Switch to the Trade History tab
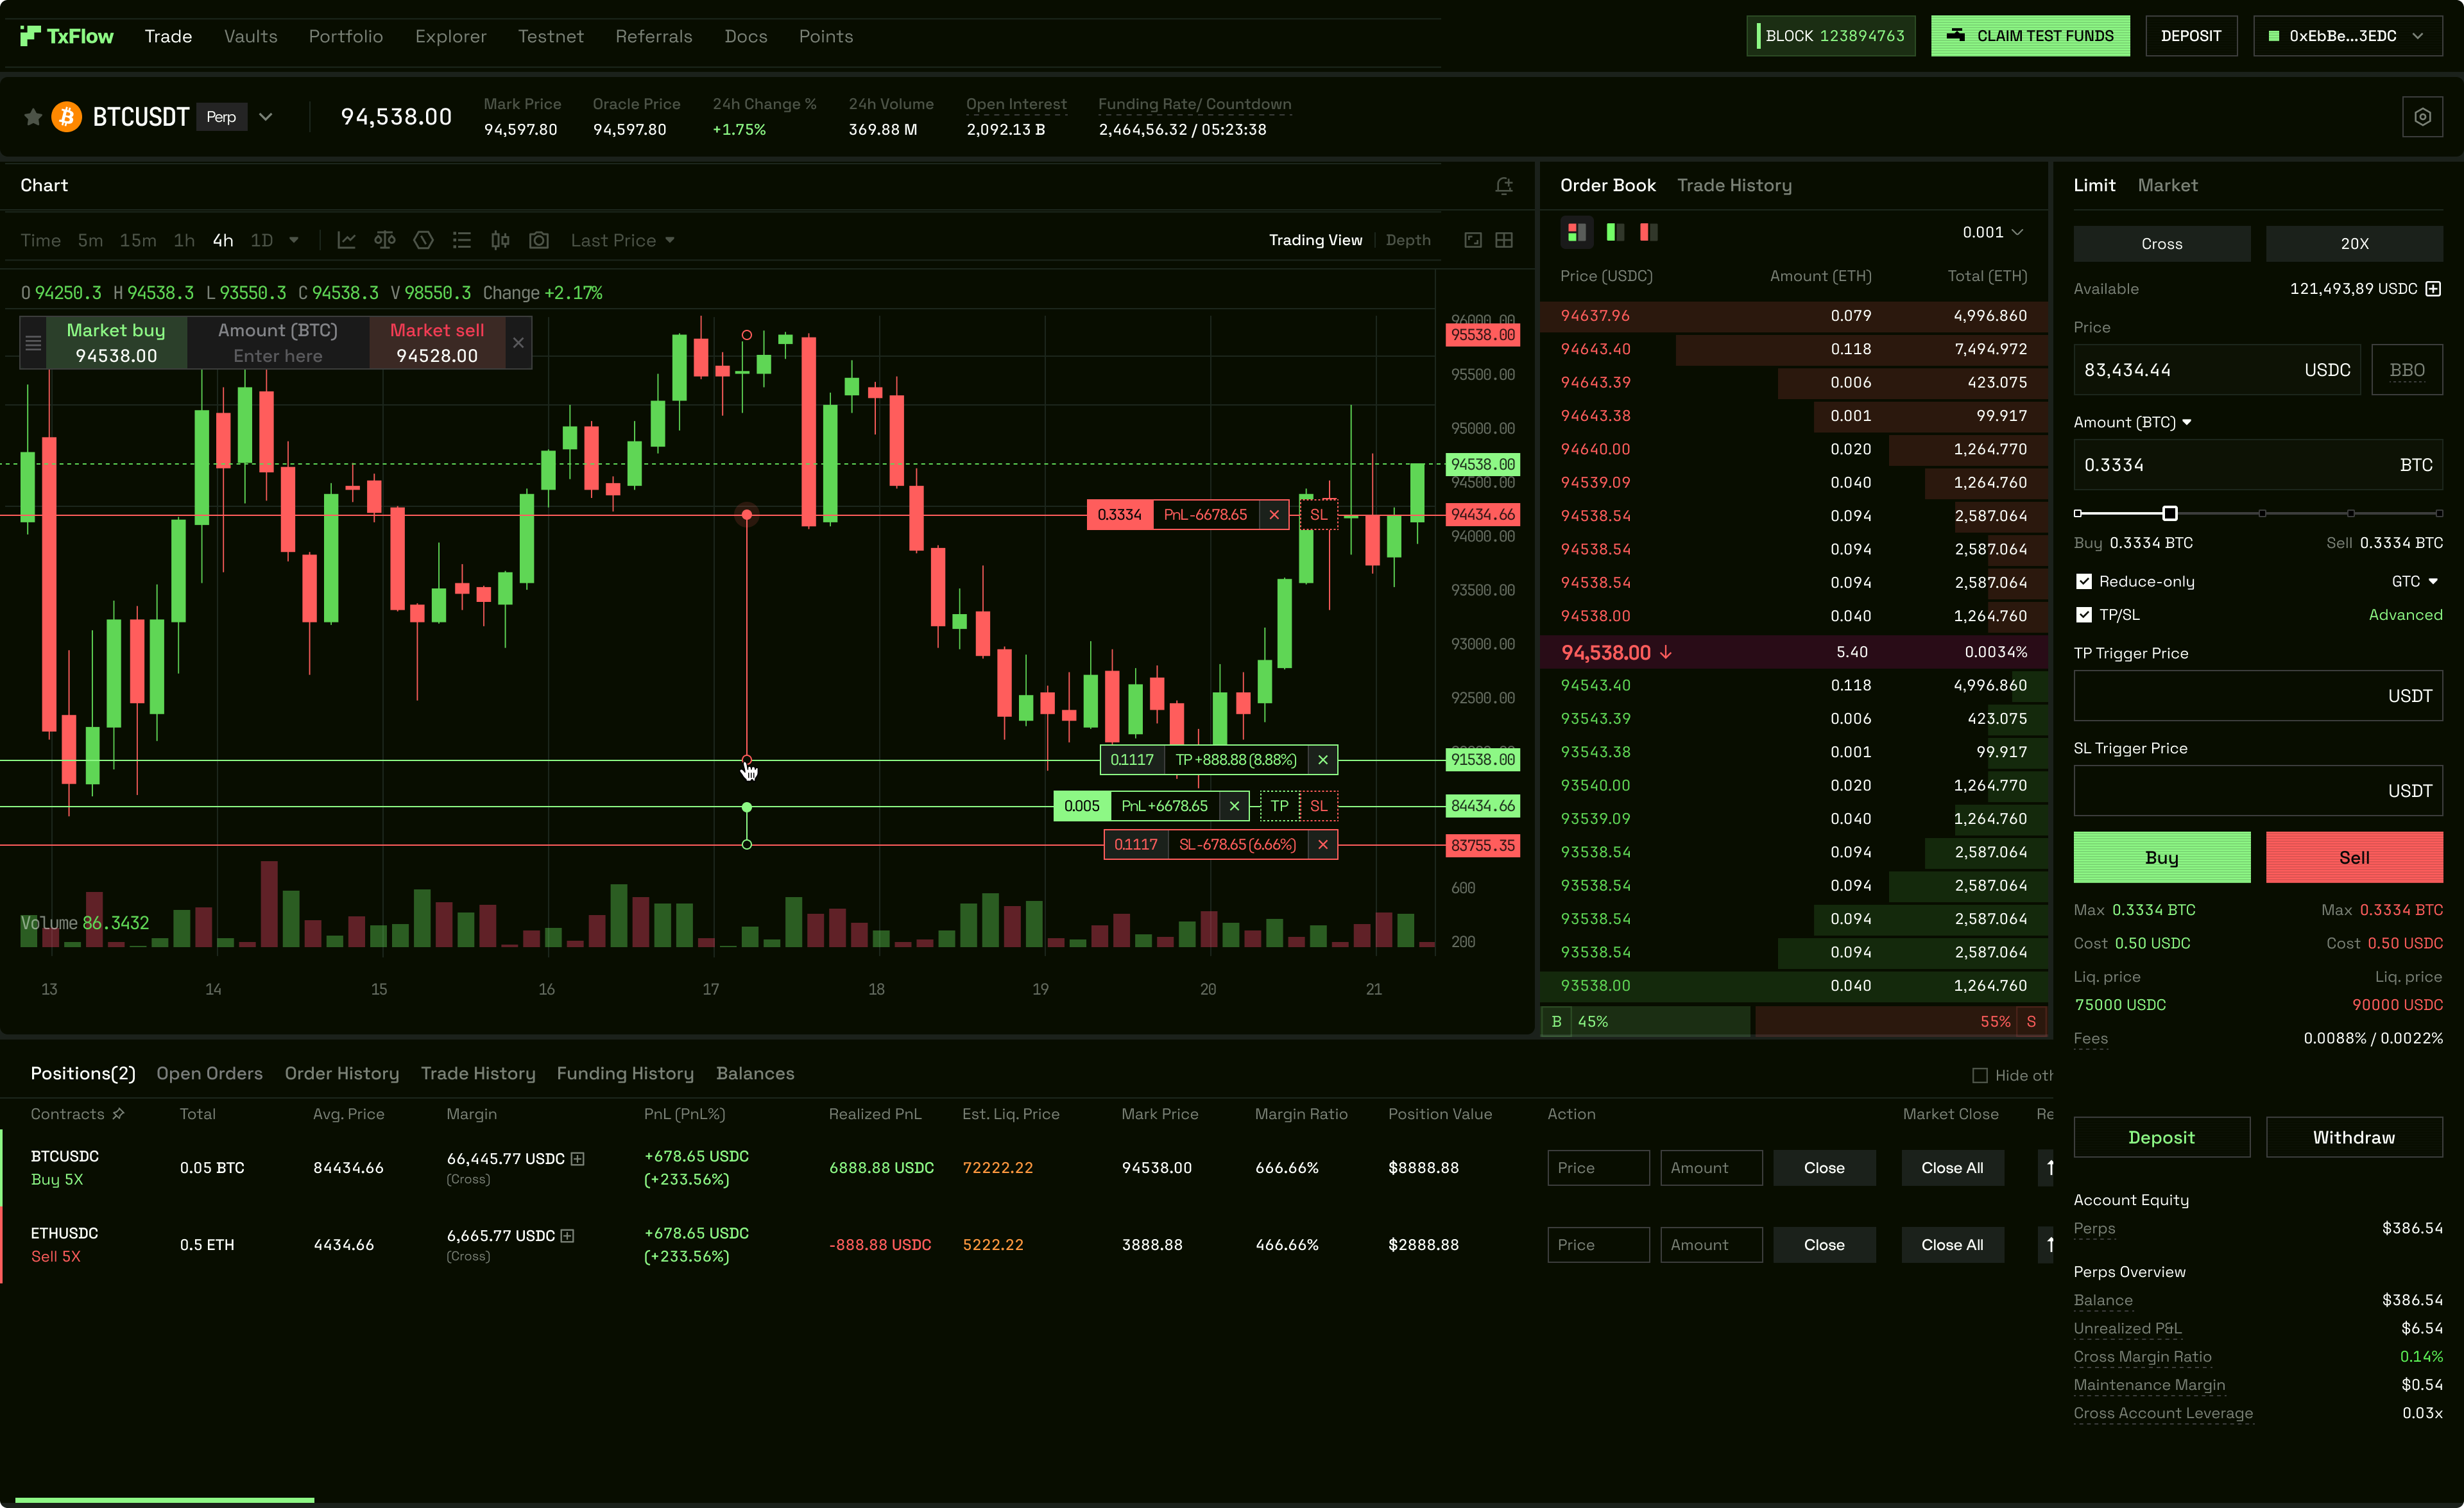 [1735, 185]
